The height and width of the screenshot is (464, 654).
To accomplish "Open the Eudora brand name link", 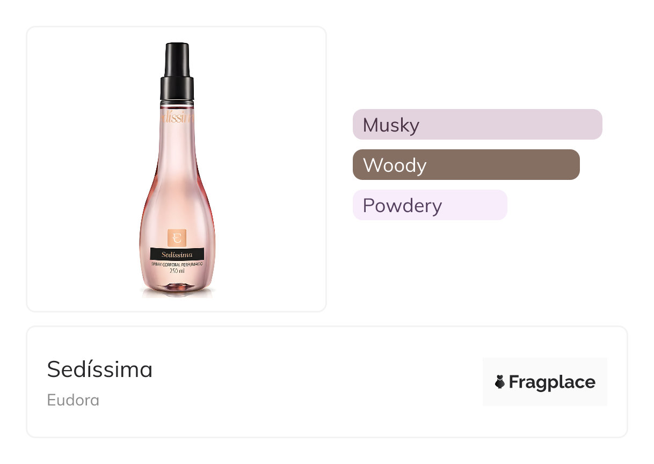I will click(73, 400).
